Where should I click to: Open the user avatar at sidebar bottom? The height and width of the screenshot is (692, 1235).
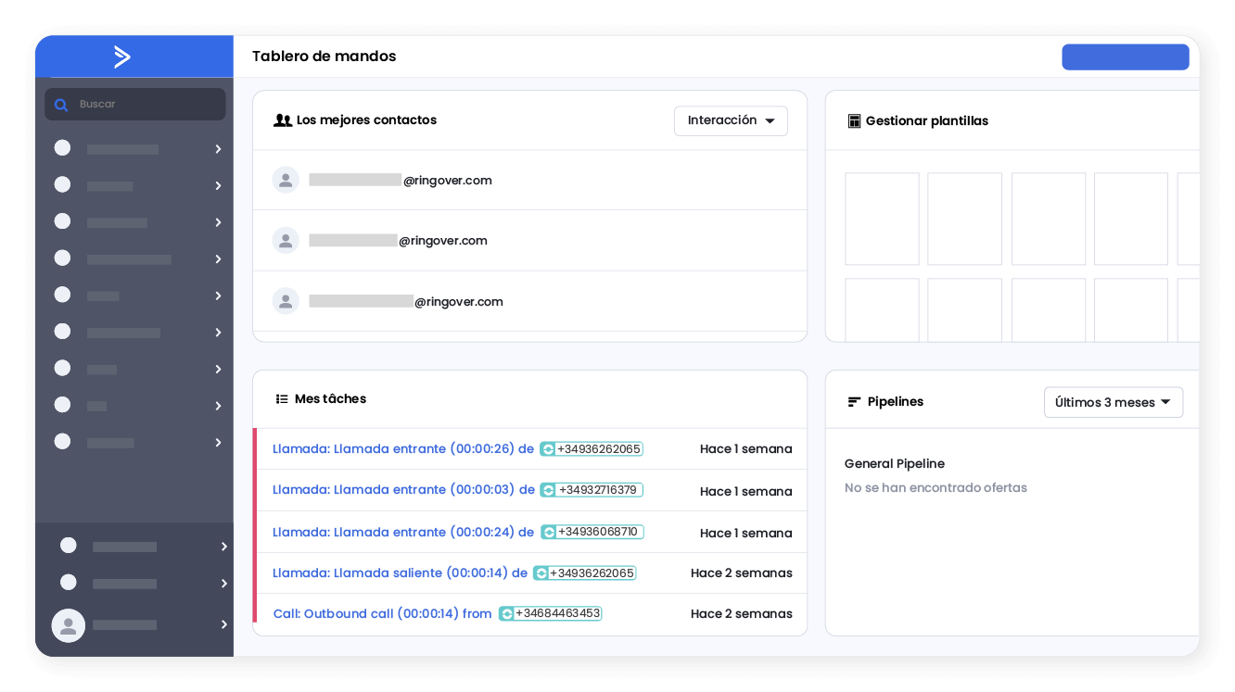[68, 625]
